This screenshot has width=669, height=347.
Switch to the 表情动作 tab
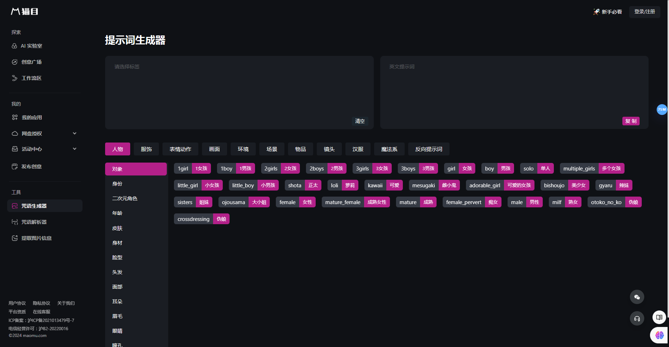pyautogui.click(x=180, y=149)
